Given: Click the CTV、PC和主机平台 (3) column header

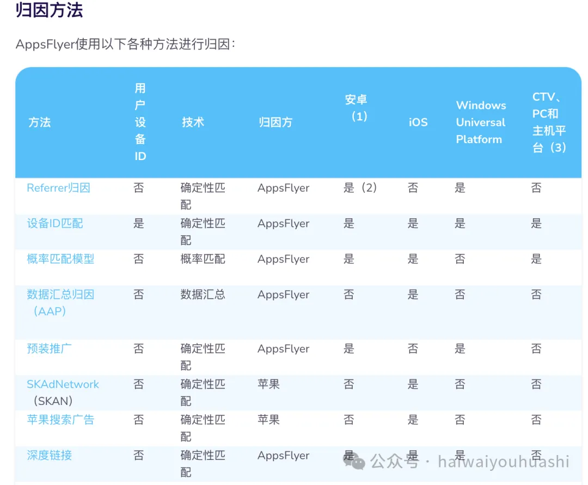Looking at the screenshot, I should pos(549,122).
